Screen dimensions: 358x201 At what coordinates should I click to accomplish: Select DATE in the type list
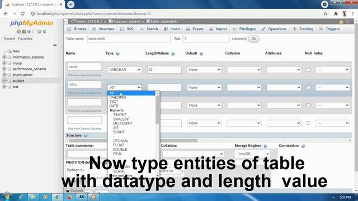point(114,106)
